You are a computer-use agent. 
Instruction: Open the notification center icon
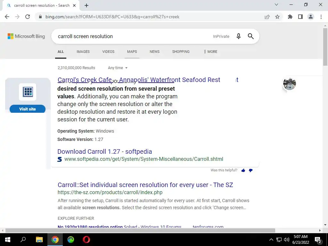click(318, 240)
